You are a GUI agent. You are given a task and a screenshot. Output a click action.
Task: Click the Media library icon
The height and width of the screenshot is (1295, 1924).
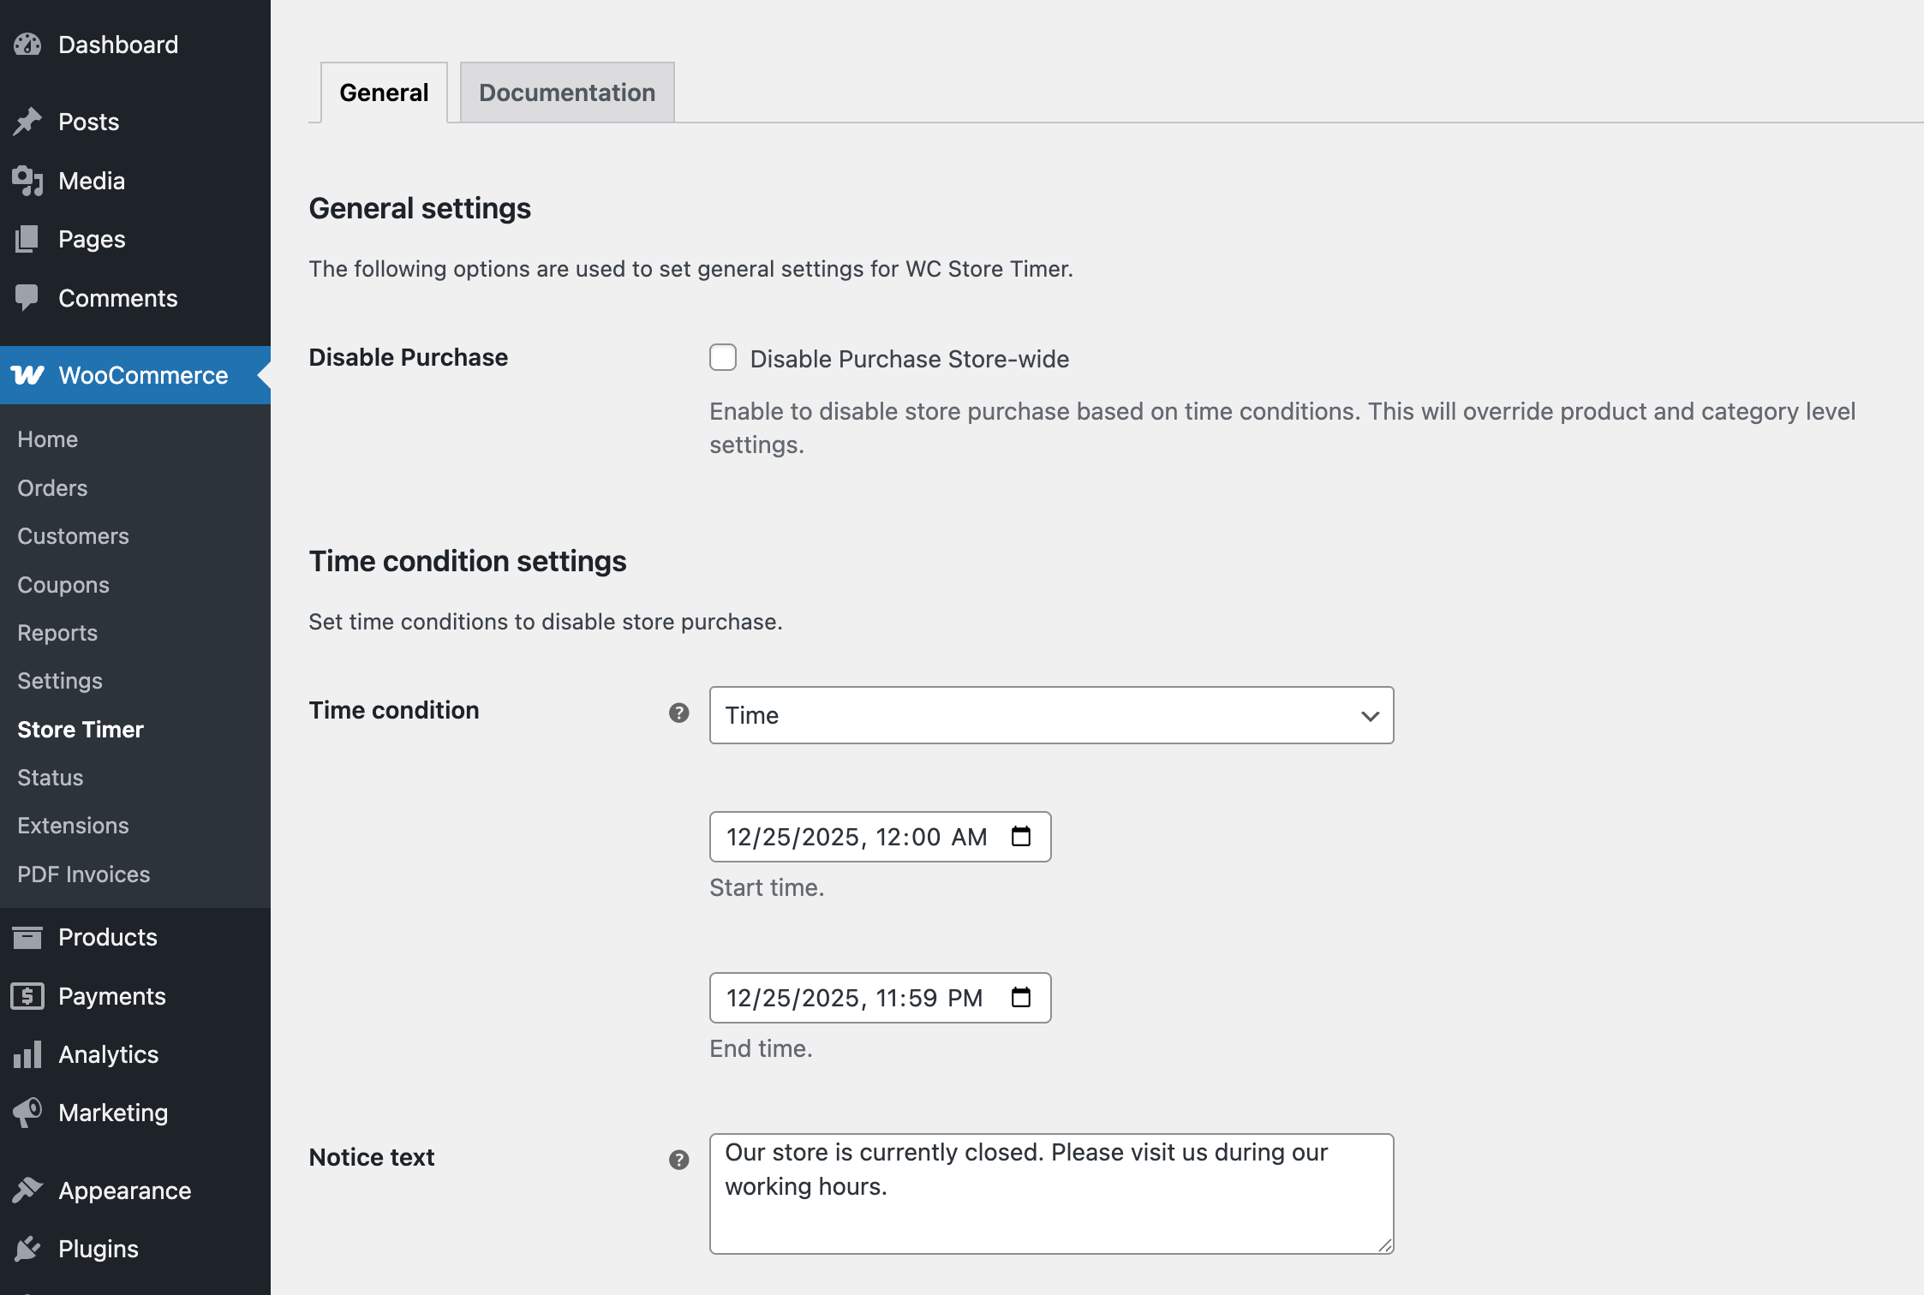pyautogui.click(x=27, y=180)
